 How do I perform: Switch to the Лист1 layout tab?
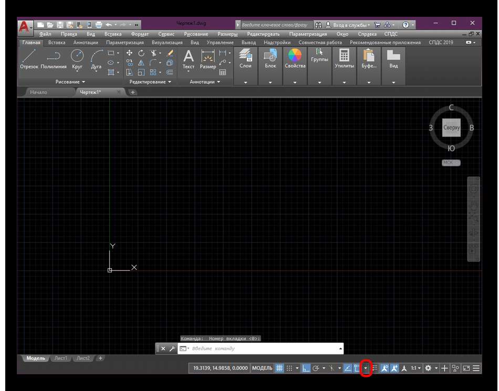click(60, 358)
